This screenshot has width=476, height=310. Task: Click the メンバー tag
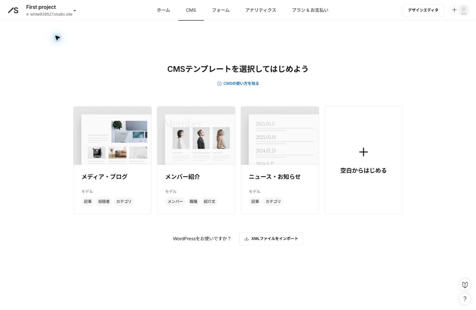coord(175,202)
